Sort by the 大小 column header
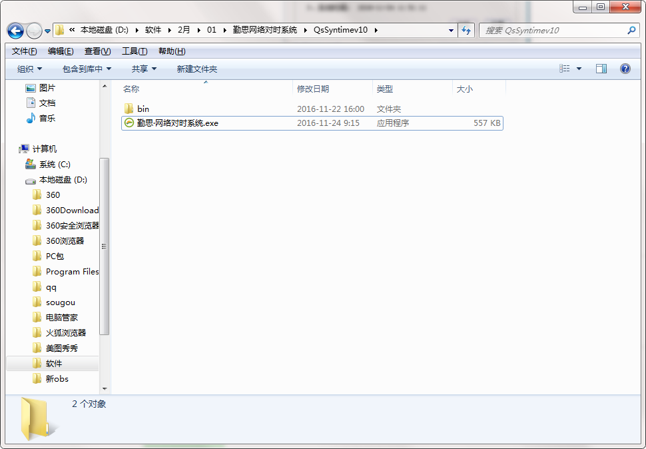The height and width of the screenshot is (449, 646). 465,89
